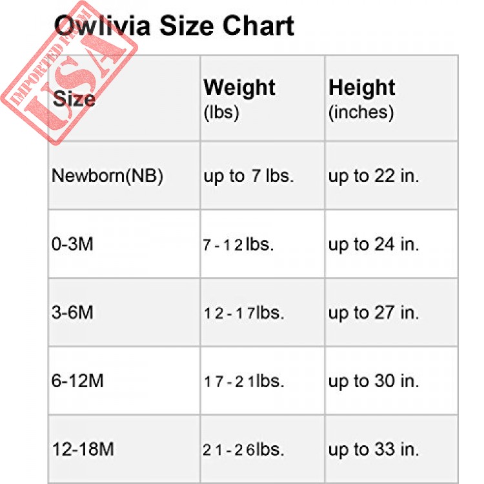Click the up to 22 in. cell
484x484 pixels.
[392, 176]
